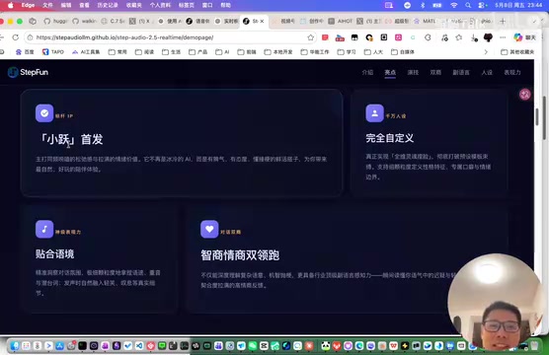Viewport: 549px width, 355px height.
Task: Go to 亮点 section in page nav
Action: (390, 72)
